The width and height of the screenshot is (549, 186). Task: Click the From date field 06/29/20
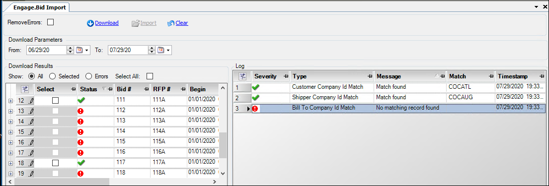point(46,50)
